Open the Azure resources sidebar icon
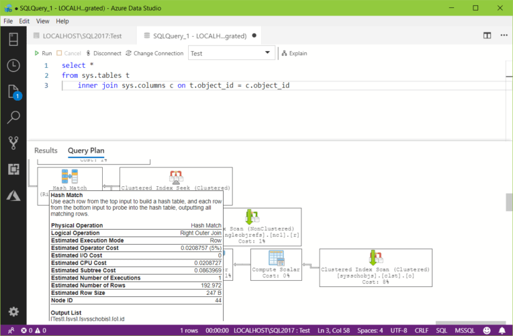The width and height of the screenshot is (513, 336). (x=13, y=196)
